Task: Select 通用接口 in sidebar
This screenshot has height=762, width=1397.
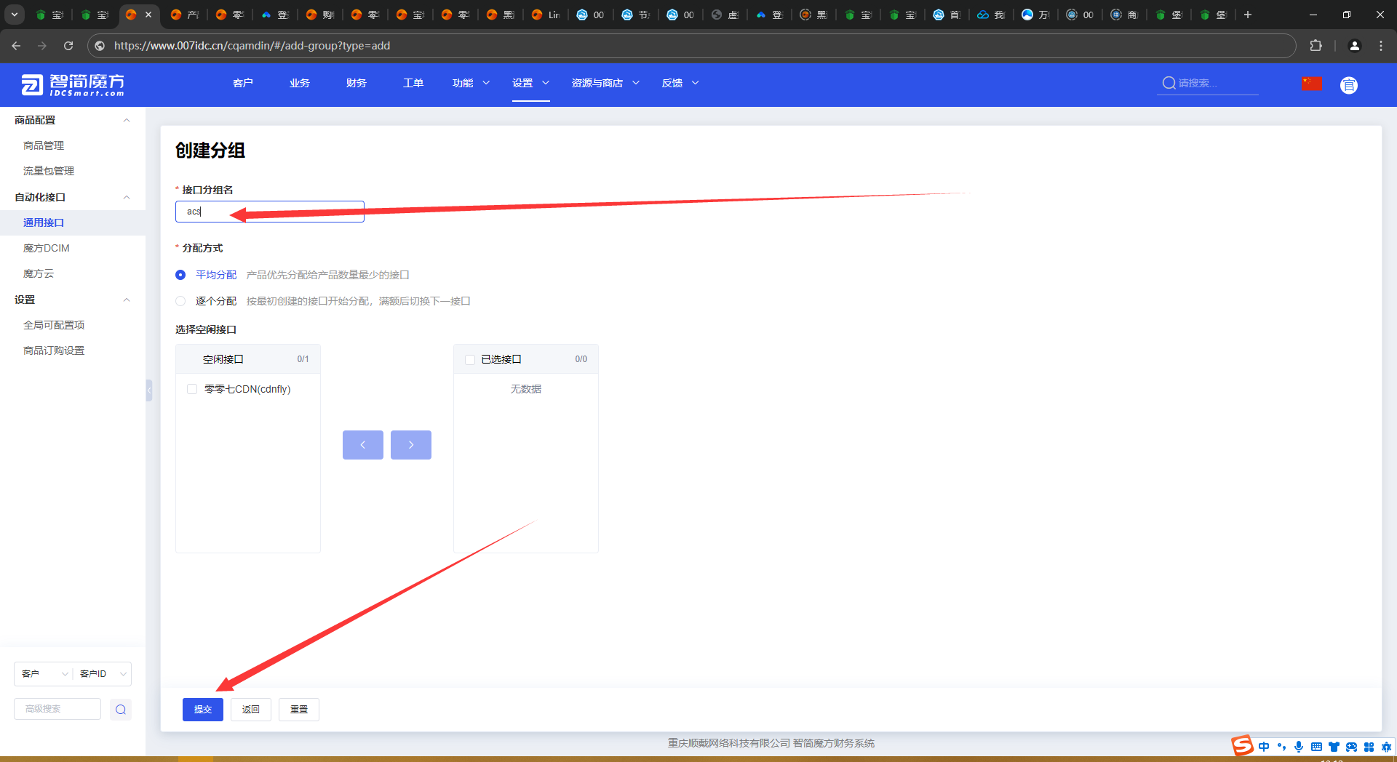Action: point(44,222)
